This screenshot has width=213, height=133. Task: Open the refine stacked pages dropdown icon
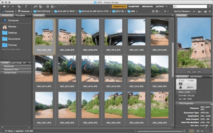[x=41, y=6]
